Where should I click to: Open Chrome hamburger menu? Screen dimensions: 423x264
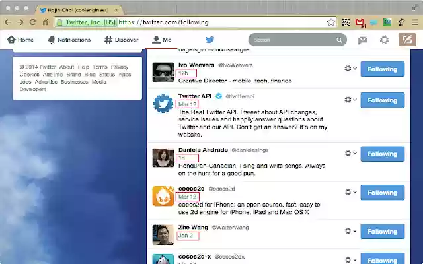click(x=415, y=22)
